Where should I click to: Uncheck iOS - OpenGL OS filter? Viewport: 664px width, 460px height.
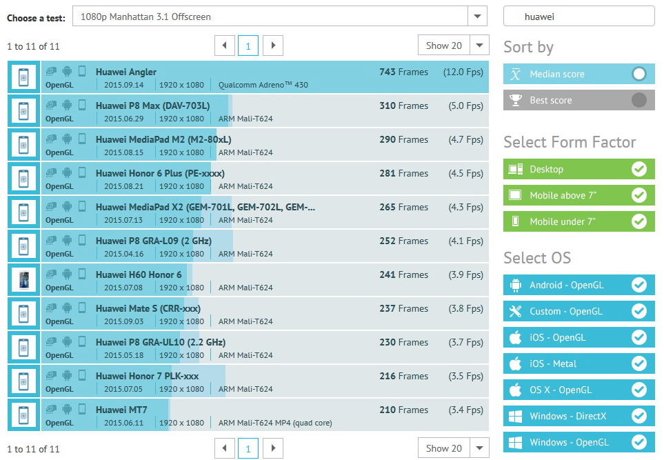pyautogui.click(x=639, y=338)
